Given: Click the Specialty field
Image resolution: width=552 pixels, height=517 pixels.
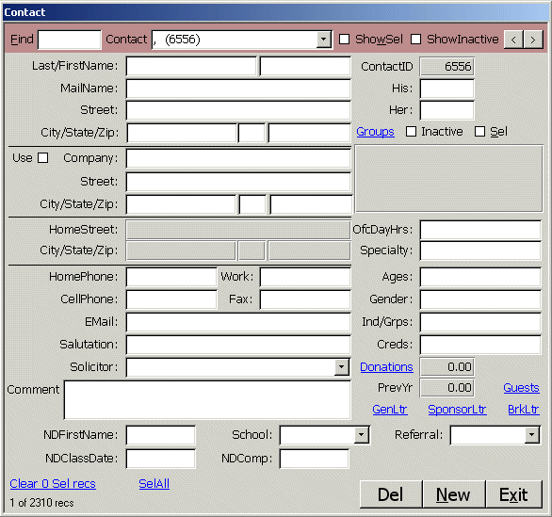Looking at the screenshot, I should tap(480, 250).
